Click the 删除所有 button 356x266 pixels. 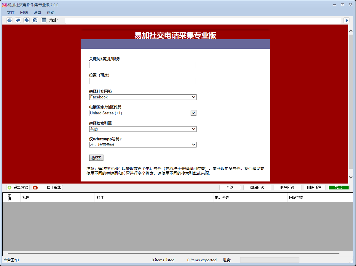pos(315,187)
